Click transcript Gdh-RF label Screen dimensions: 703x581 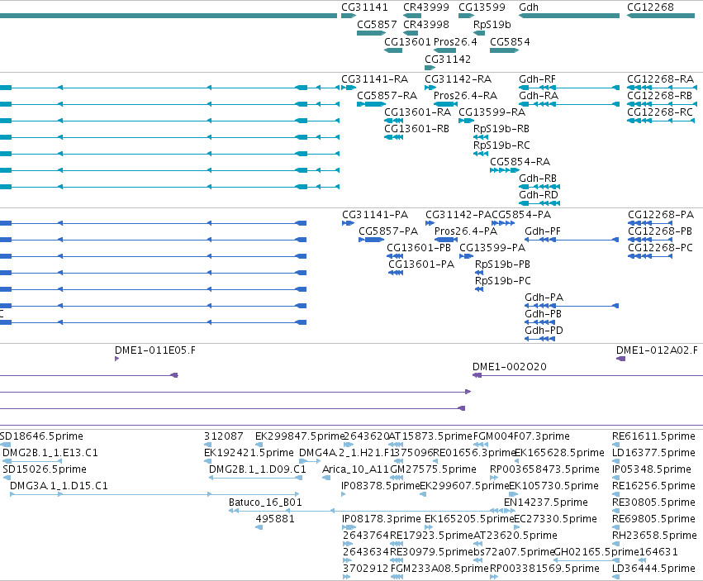[537, 79]
